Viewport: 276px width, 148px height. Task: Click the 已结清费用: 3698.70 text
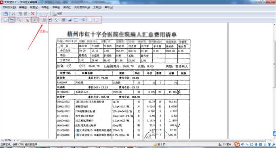point(119,66)
